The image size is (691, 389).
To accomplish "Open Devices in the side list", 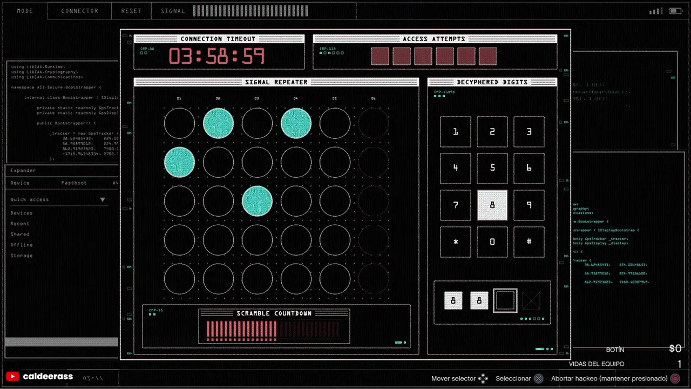I will (x=22, y=213).
